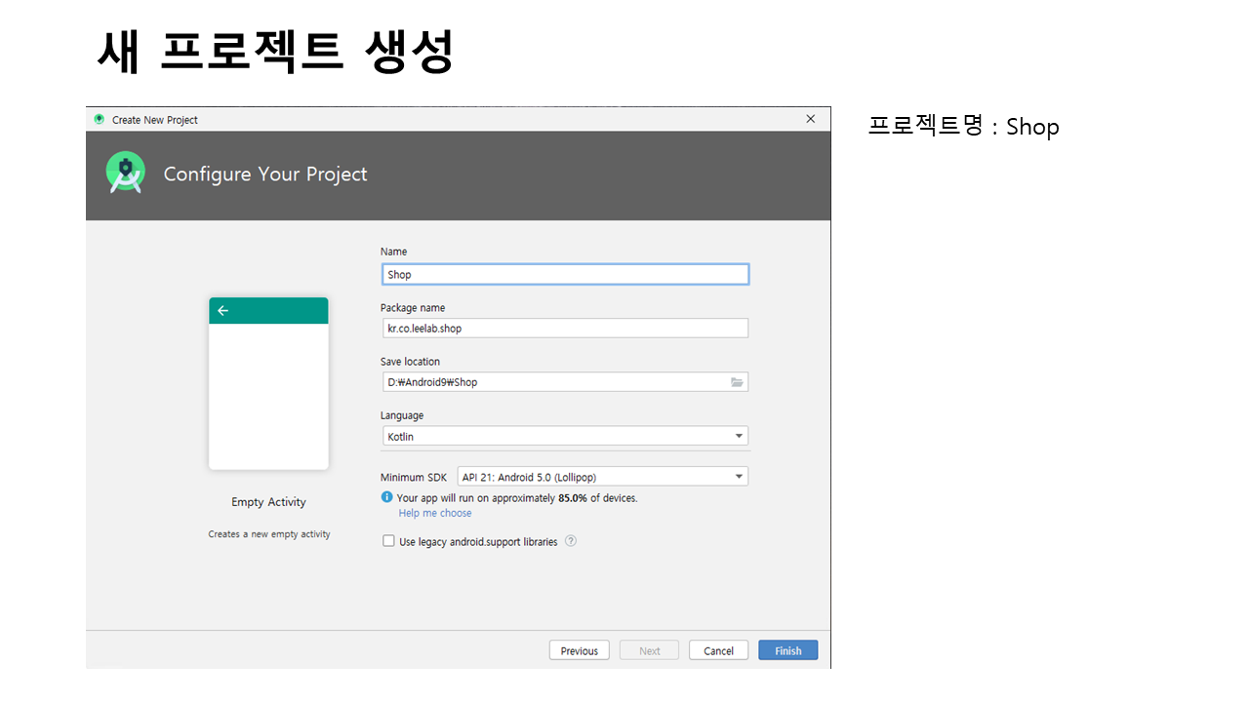1249x702 pixels.
Task: Click the slide title 새 프로젝트 생성
Action: 275,53
